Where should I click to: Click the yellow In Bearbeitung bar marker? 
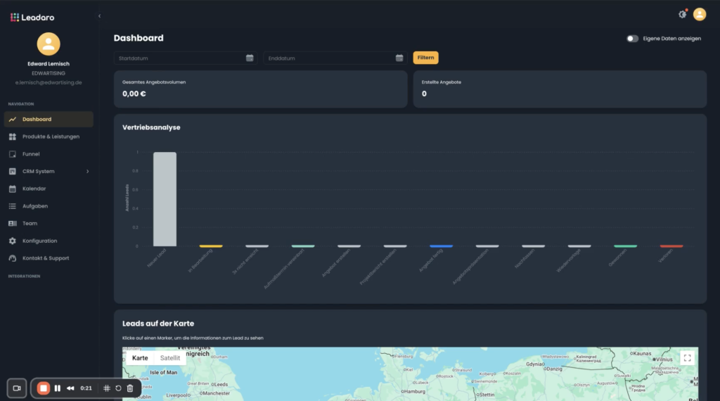211,246
